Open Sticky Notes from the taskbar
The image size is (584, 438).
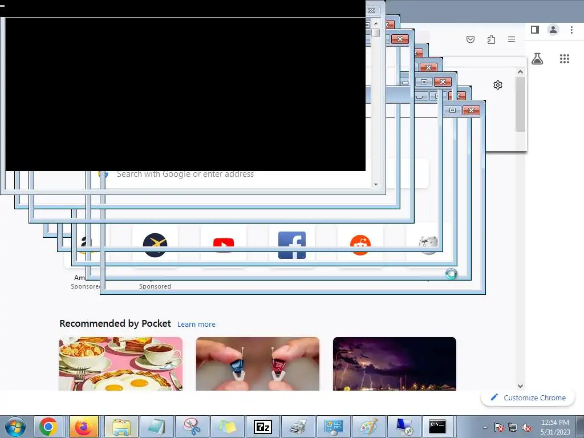coord(228,427)
